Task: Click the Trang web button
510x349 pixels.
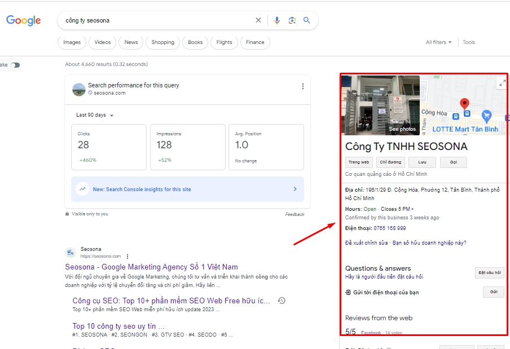Action: pyautogui.click(x=358, y=162)
